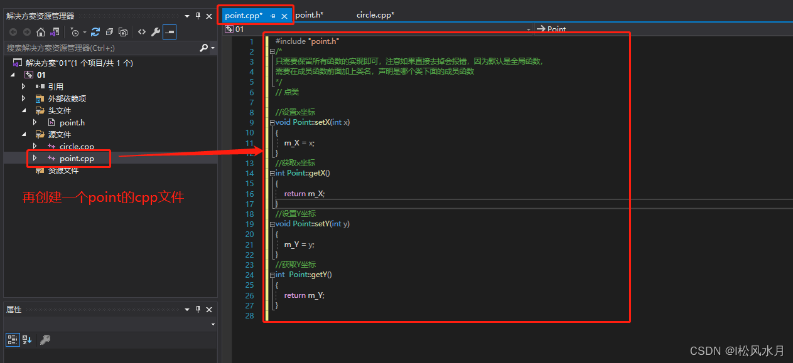
Task: Open Properties panel window position dropdown
Action: click(x=188, y=310)
